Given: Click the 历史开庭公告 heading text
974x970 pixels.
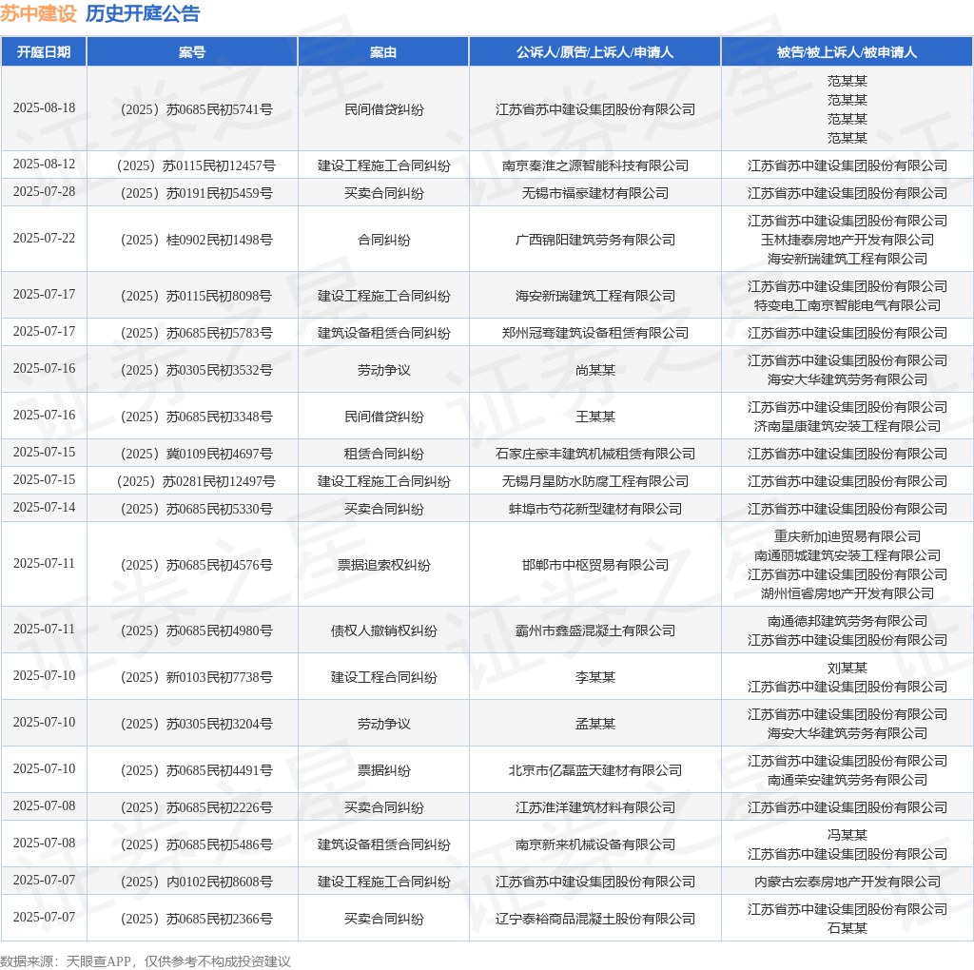Looking at the screenshot, I should (x=143, y=13).
